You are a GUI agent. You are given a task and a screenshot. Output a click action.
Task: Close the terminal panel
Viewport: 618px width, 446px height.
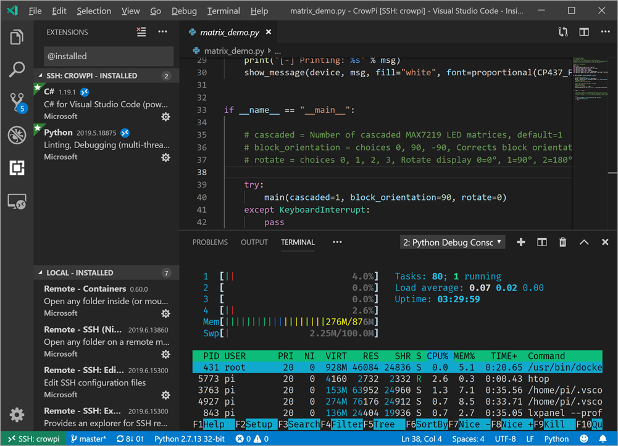(x=605, y=242)
